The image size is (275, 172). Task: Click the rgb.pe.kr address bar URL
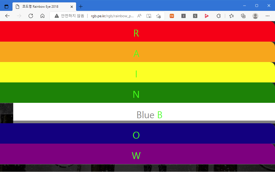pos(112,16)
